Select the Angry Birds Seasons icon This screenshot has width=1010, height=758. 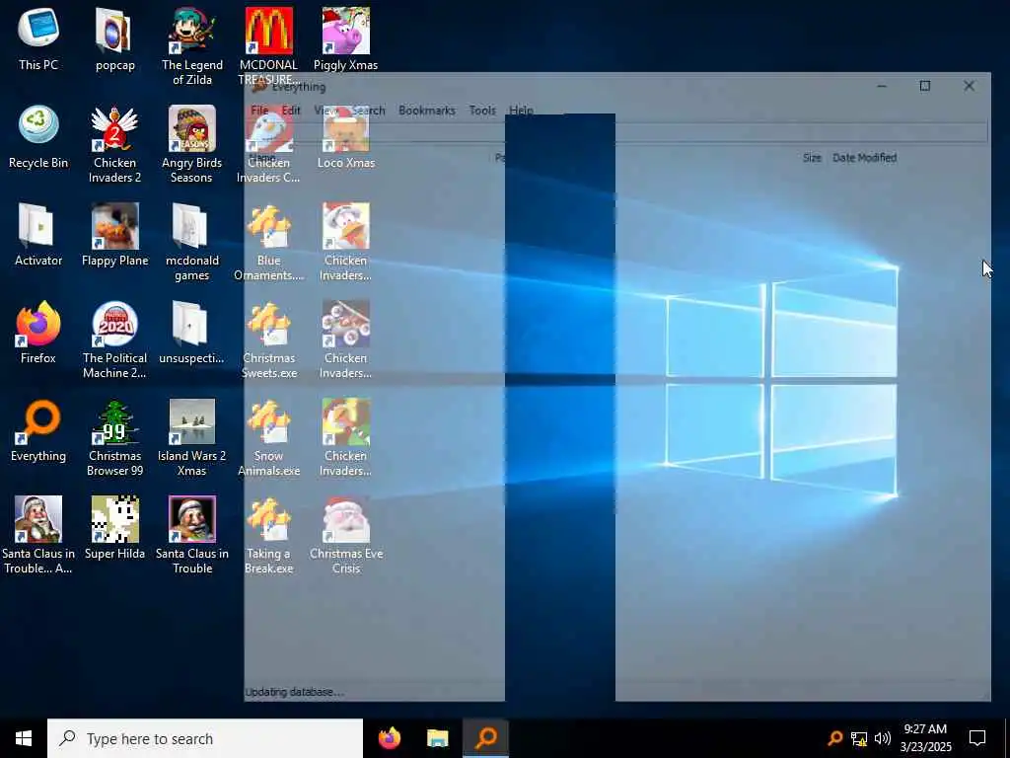192,144
